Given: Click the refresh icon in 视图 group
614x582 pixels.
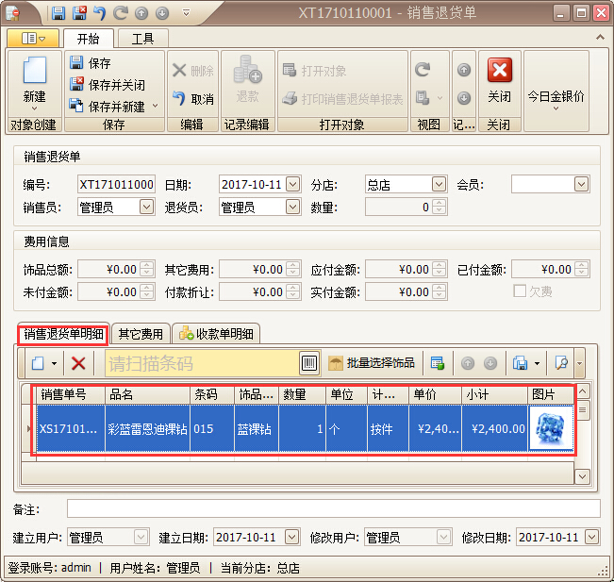Looking at the screenshot, I should (423, 70).
